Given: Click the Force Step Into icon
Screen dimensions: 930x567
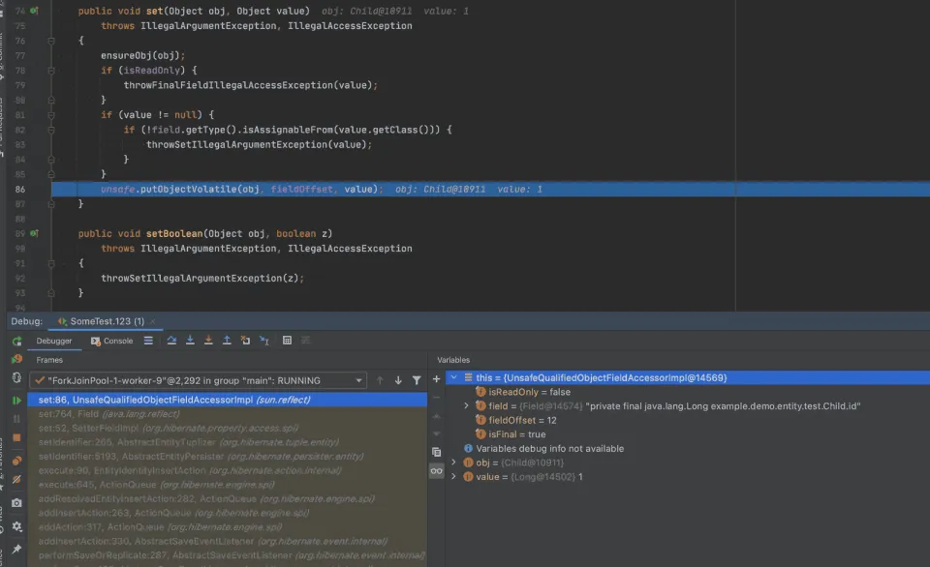Looking at the screenshot, I should click(208, 340).
